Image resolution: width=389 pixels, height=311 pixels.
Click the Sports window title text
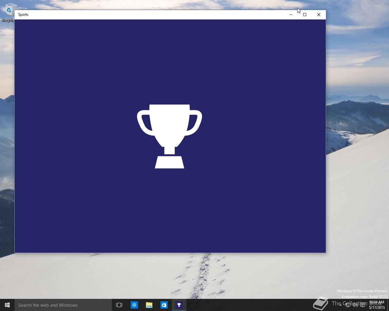(23, 15)
